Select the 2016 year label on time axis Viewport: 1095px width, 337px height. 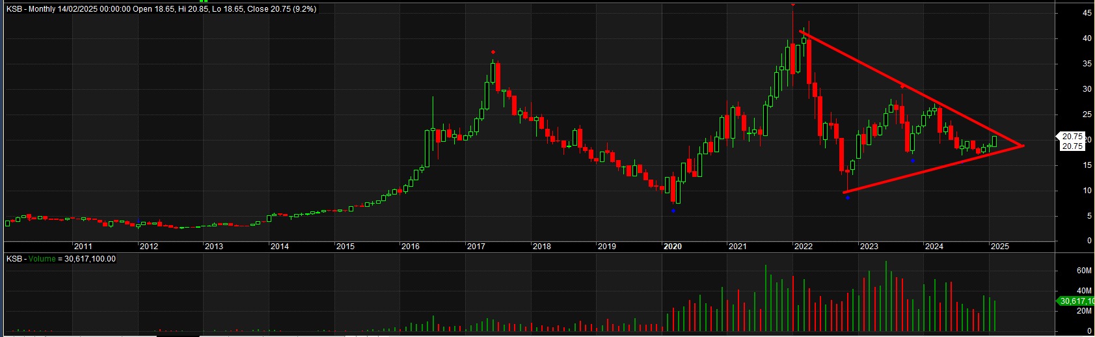(411, 247)
